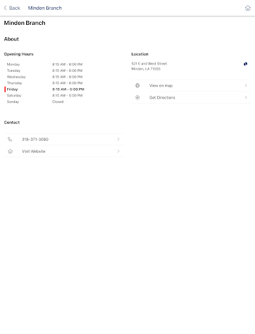This screenshot has height=334, width=255.
Task: Call phone number 318-371-3080
Action: click(x=64, y=139)
